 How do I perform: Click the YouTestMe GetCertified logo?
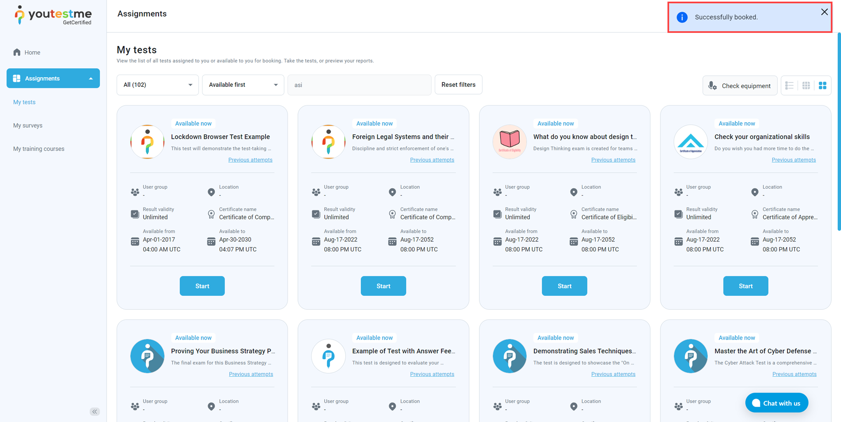[53, 15]
